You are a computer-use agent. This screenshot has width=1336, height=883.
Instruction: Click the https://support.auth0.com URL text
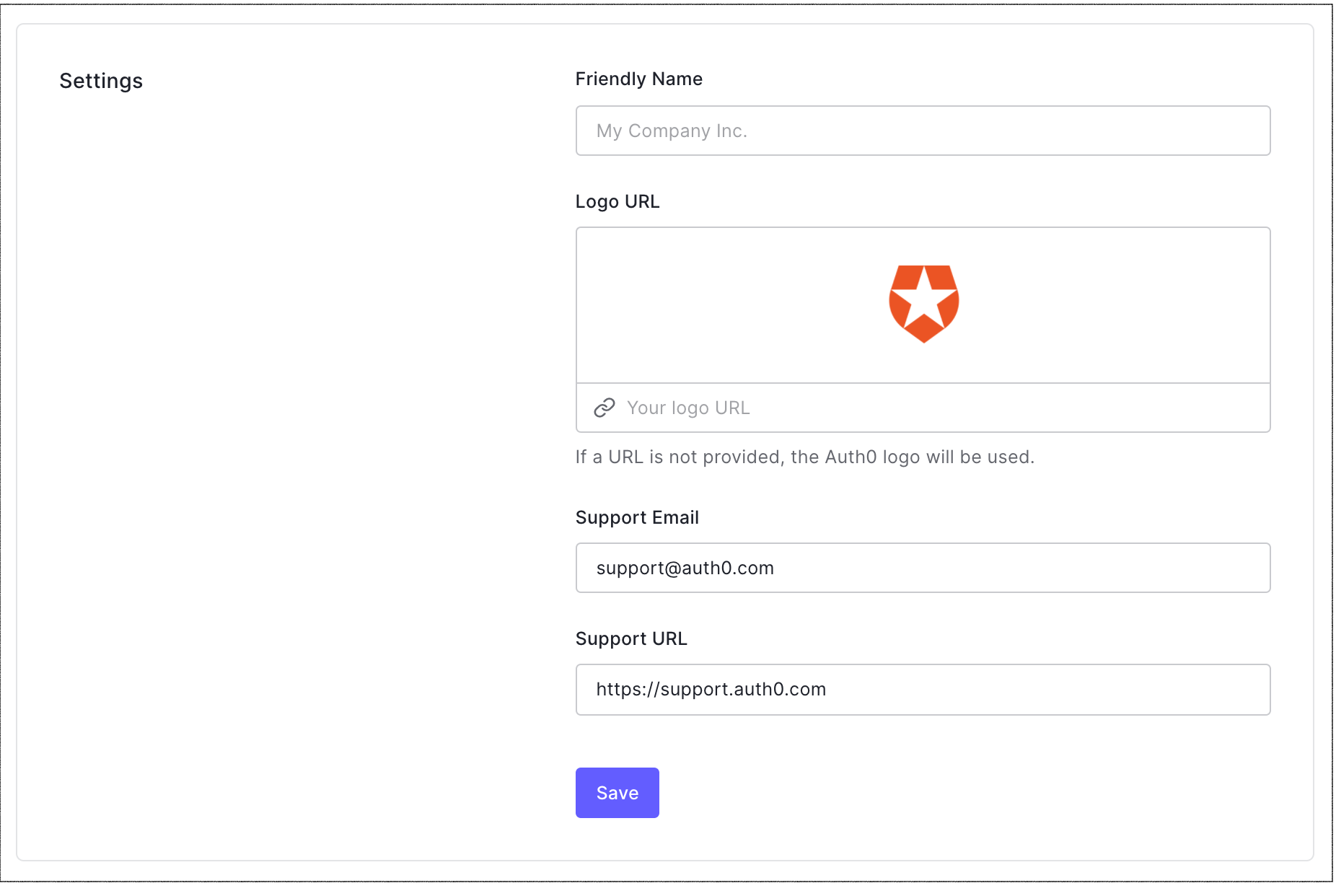(x=711, y=690)
